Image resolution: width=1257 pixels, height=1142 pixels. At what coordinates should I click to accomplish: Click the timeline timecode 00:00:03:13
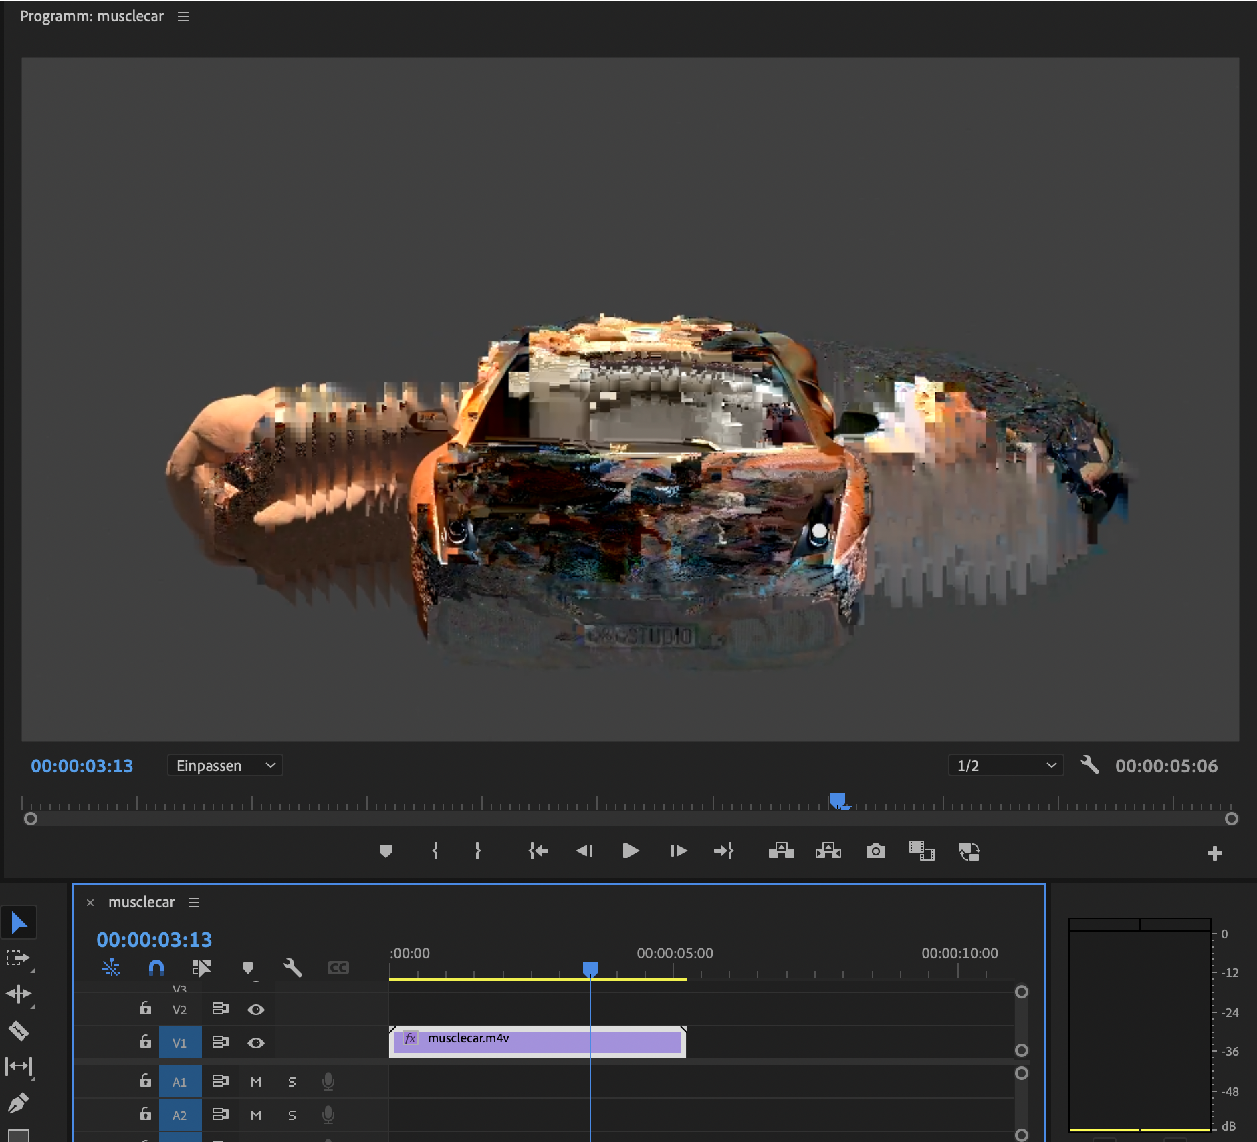pyautogui.click(x=154, y=940)
